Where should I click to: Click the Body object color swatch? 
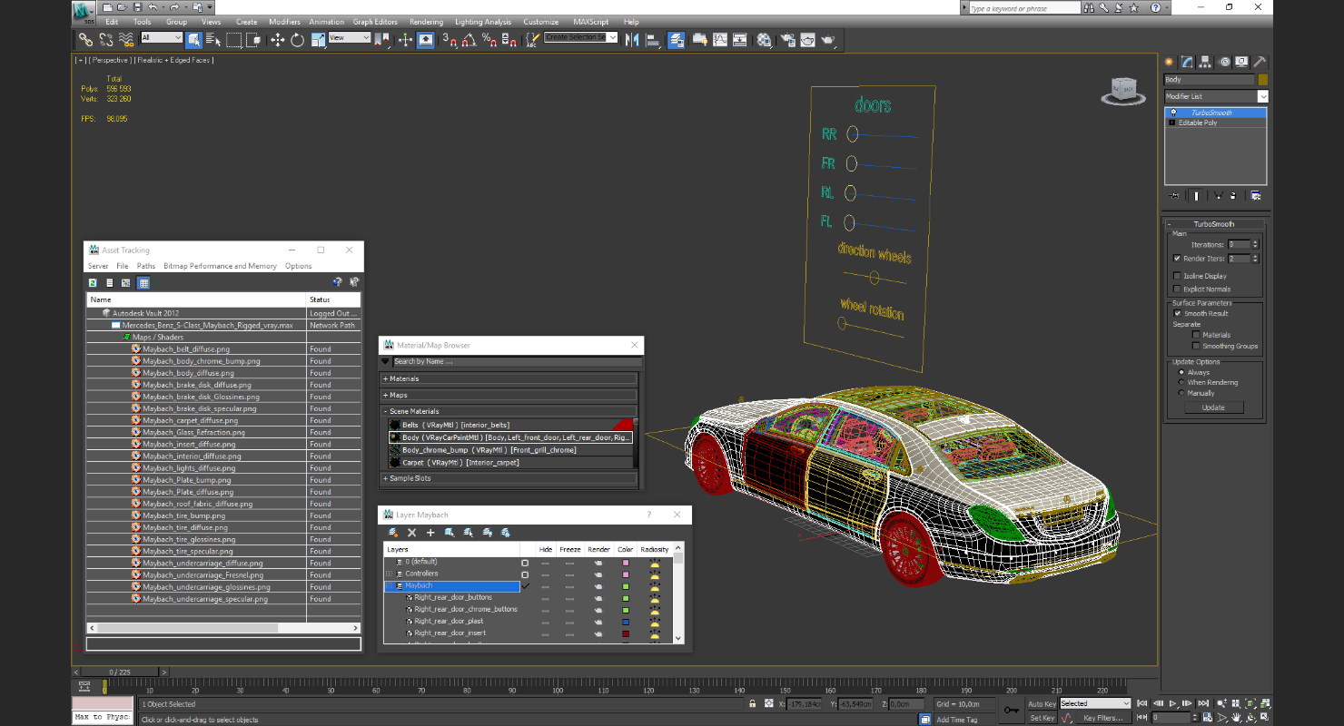1263,80
